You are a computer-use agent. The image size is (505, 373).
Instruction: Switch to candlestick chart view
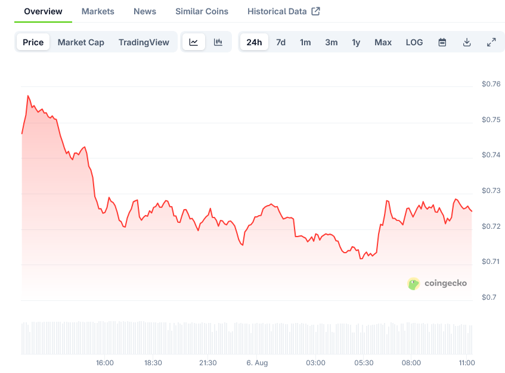[218, 42]
